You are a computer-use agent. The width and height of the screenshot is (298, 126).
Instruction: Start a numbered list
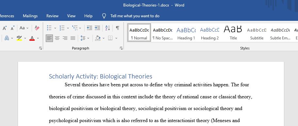click(62, 28)
